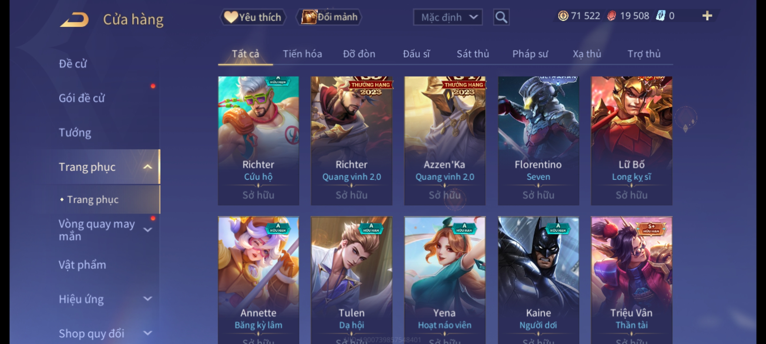The height and width of the screenshot is (344, 766).
Task: Open Yêu thích favorites heart button
Action: point(253,17)
